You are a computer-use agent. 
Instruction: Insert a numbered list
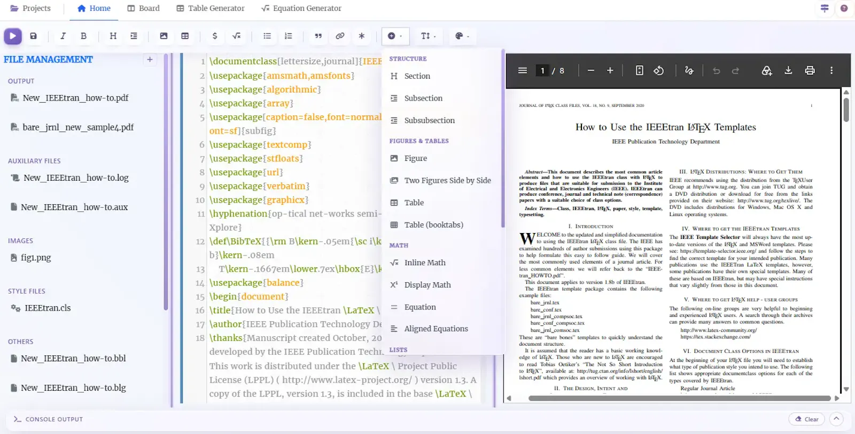pyautogui.click(x=289, y=36)
